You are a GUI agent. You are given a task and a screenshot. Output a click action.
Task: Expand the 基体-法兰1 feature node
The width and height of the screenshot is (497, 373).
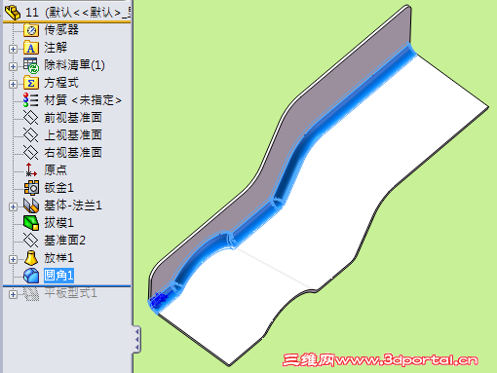(x=13, y=206)
